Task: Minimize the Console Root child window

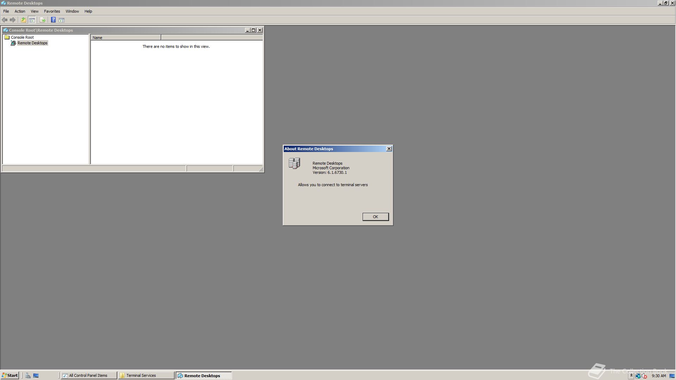Action: click(x=247, y=30)
